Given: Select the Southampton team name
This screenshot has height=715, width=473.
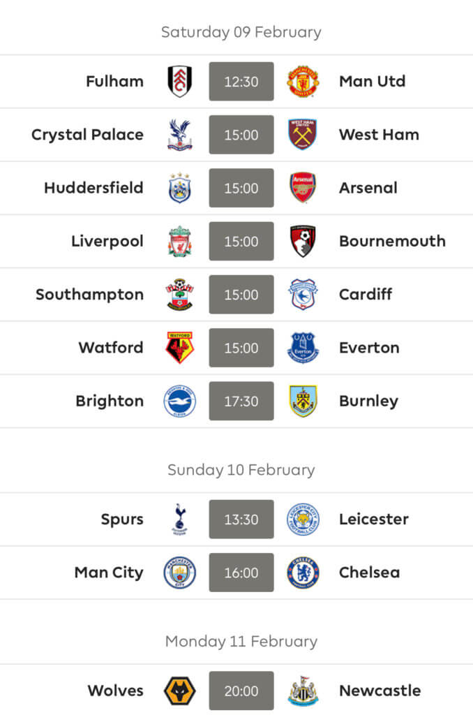Looking at the screenshot, I should click(x=90, y=295).
